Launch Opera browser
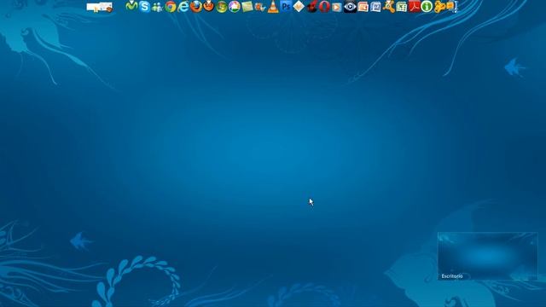The width and height of the screenshot is (546, 307). (324, 6)
